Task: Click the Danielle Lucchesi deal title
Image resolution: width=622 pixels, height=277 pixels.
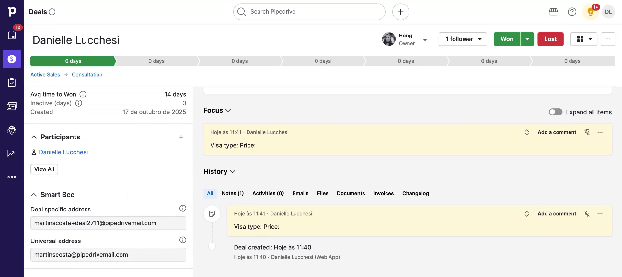Action: pyautogui.click(x=76, y=40)
